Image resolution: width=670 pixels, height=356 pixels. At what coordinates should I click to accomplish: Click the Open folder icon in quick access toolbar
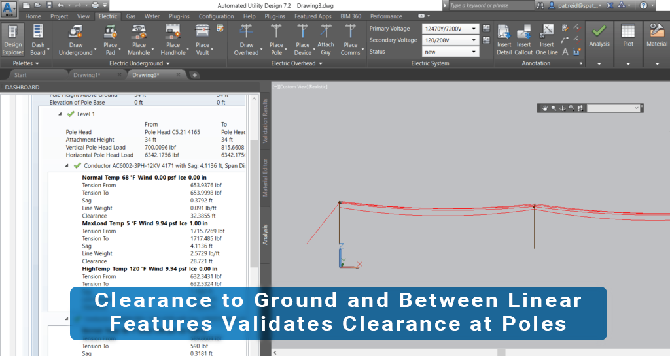point(37,5)
